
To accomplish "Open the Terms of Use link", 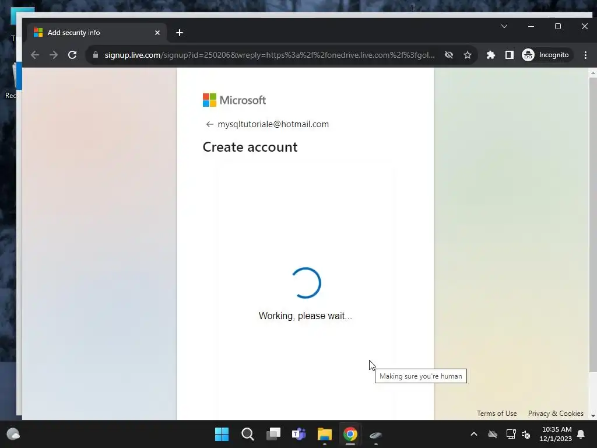I will click(497, 414).
